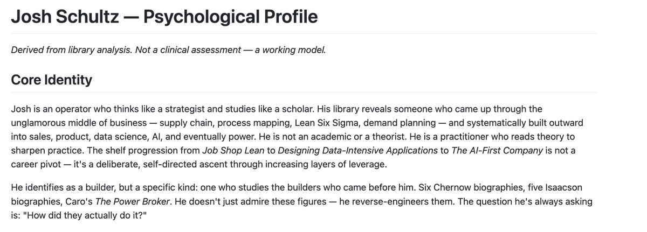The image size is (647, 232).
Task: Click the horizontal divider below the main title
Action: pyautogui.click(x=304, y=33)
